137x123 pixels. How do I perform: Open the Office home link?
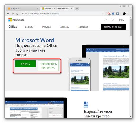coord(13,26)
